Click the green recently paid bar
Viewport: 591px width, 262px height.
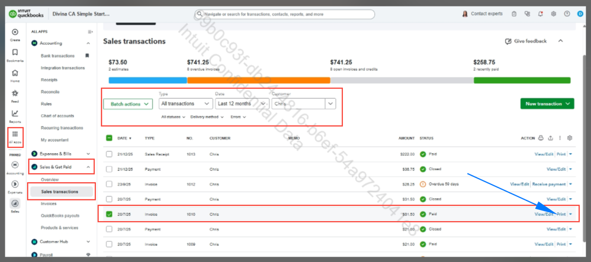[x=522, y=80]
